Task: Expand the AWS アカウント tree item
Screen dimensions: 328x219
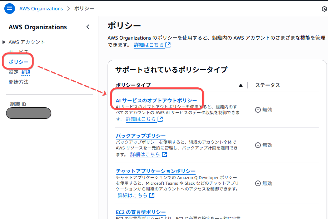Action: [4, 42]
